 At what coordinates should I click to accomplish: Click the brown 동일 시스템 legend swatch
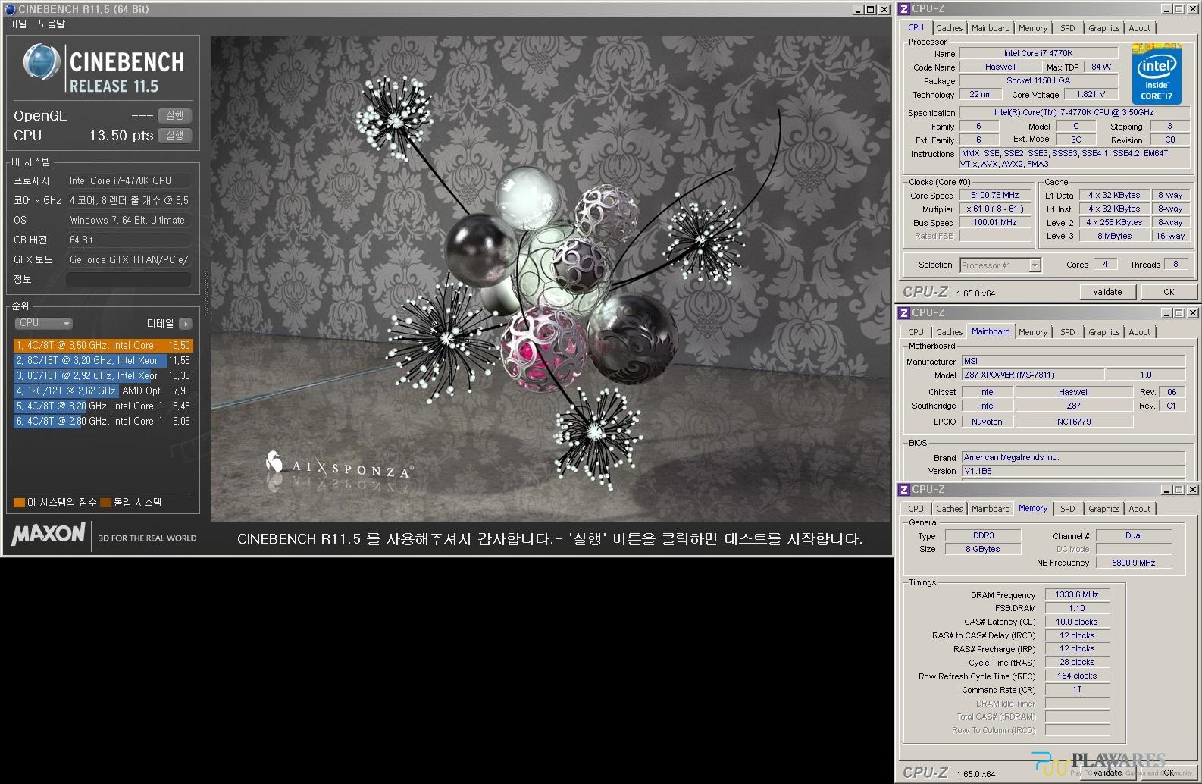point(106,503)
